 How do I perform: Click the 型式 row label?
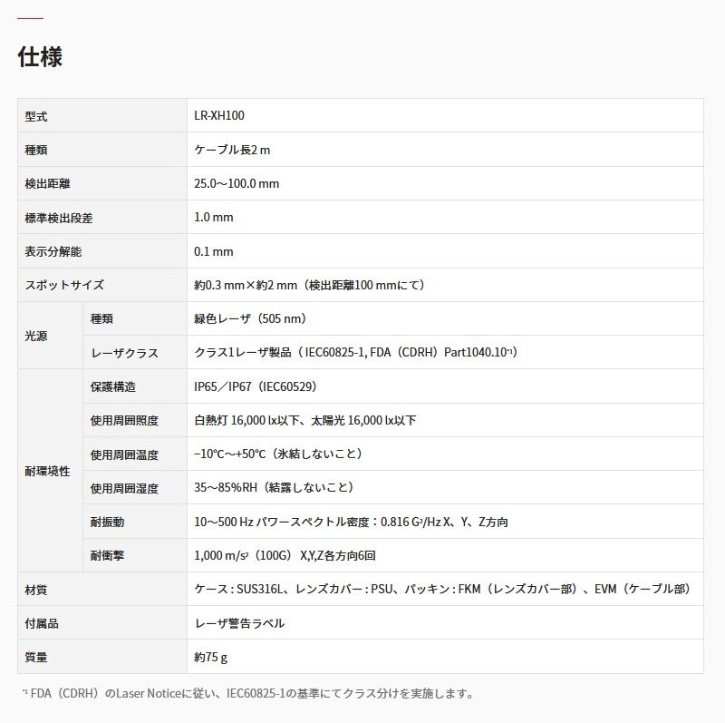(x=34, y=116)
